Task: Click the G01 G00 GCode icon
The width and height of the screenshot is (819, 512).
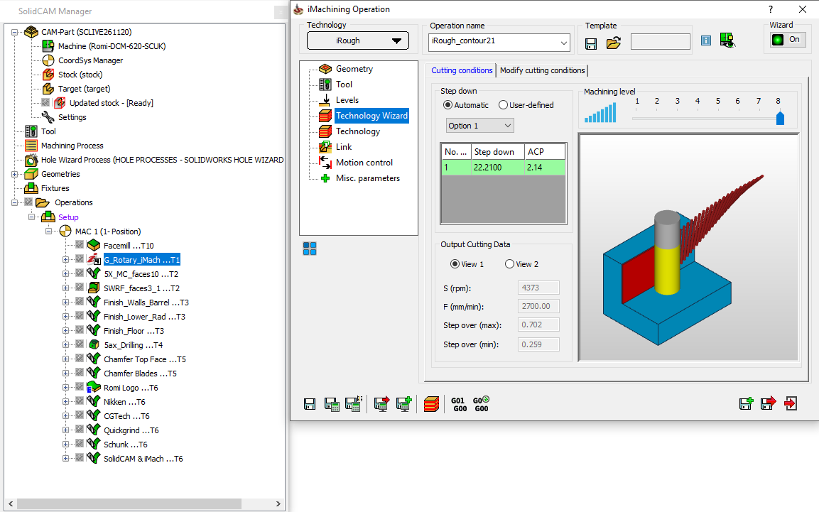Action: point(458,404)
